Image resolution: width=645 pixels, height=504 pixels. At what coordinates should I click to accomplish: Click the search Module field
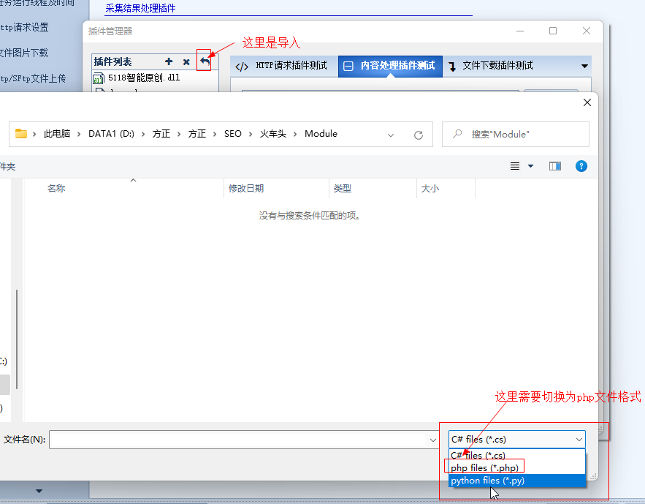[516, 135]
